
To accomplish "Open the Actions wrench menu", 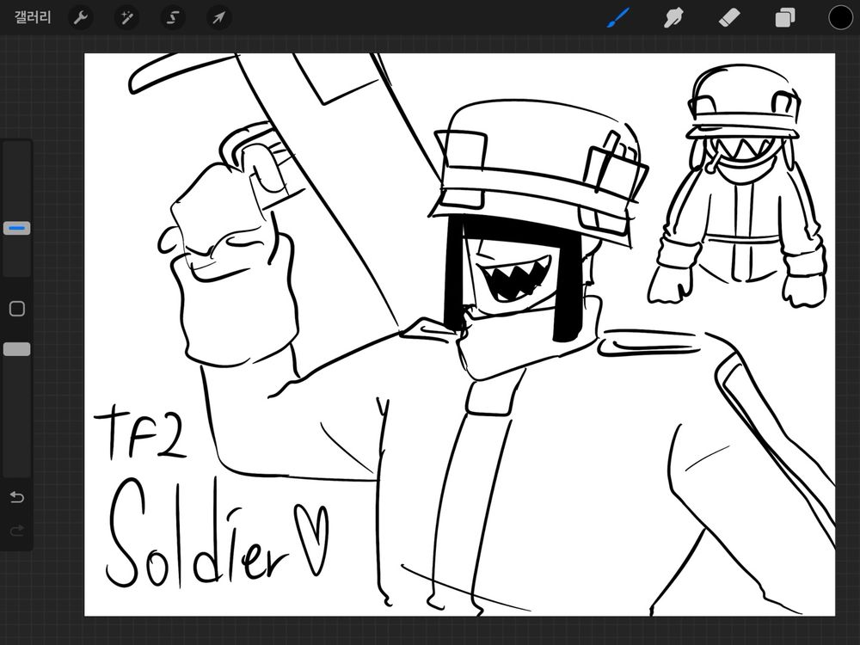I will (x=81, y=18).
